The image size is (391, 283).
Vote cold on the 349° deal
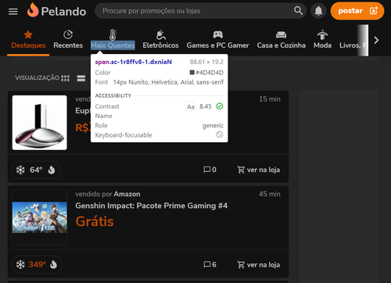tap(20, 264)
